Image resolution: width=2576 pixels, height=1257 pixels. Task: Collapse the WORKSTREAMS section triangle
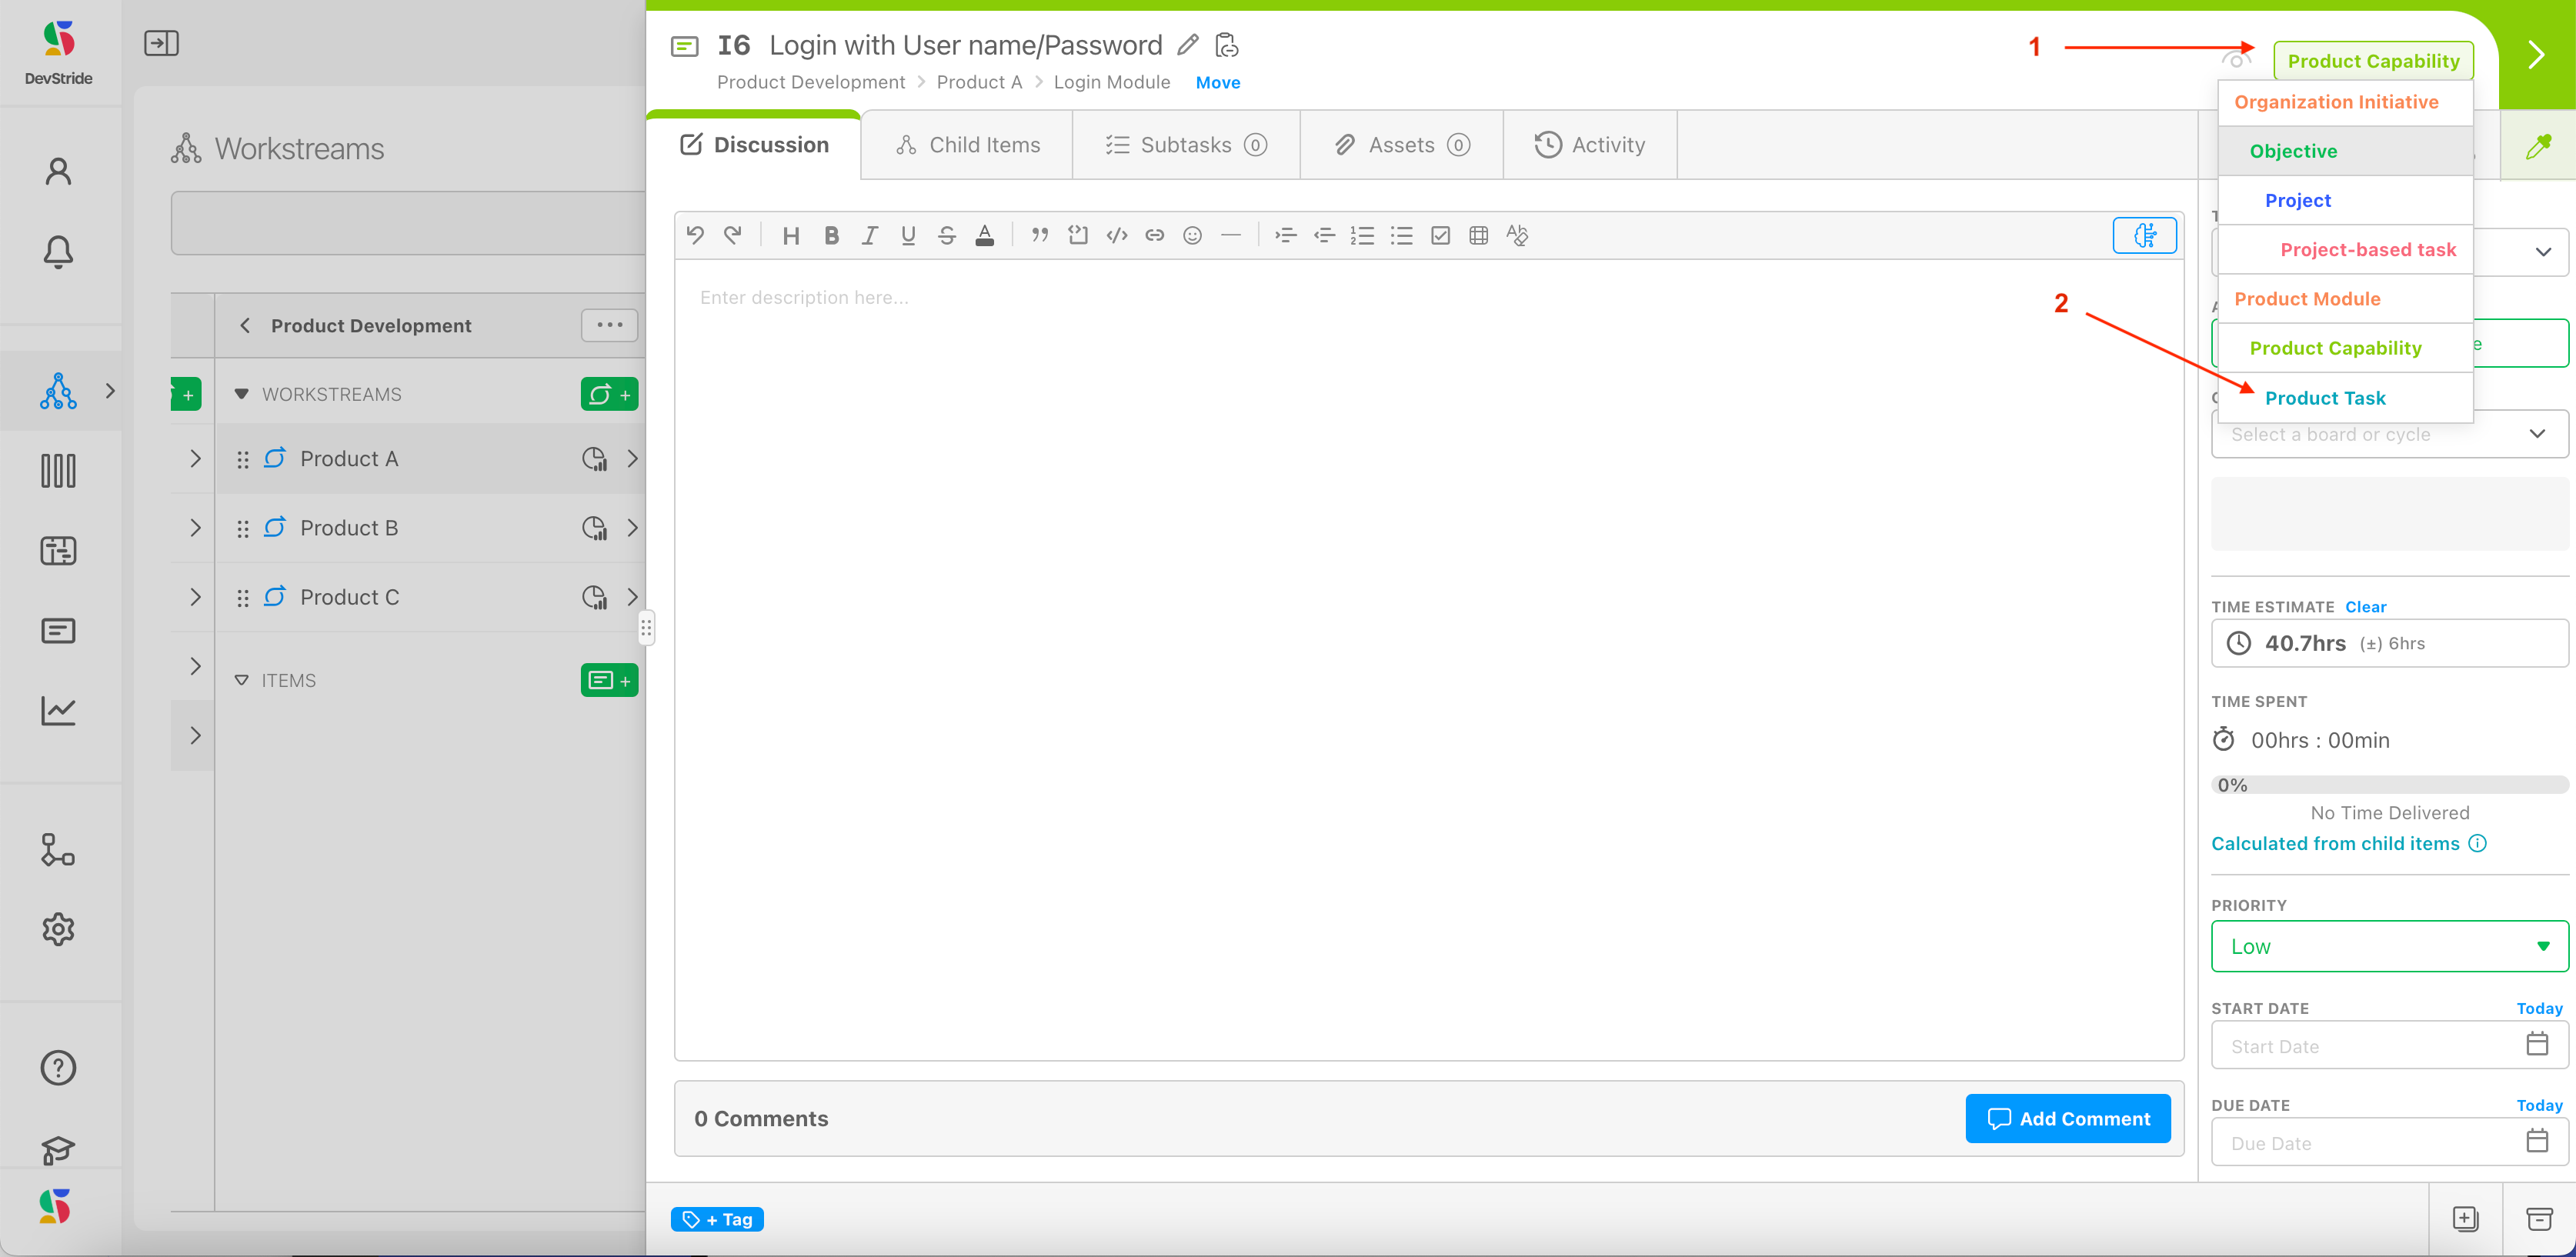[241, 394]
